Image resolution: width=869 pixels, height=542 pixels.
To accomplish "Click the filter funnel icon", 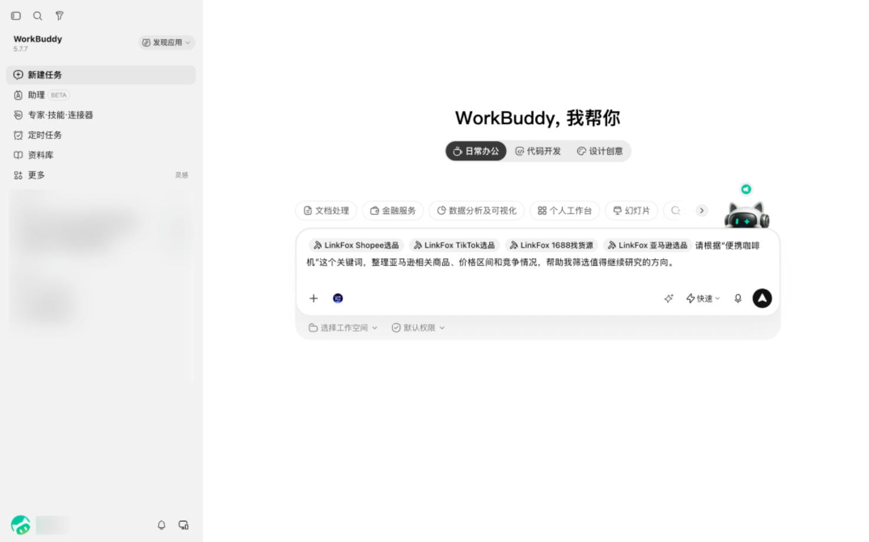I will tap(60, 16).
